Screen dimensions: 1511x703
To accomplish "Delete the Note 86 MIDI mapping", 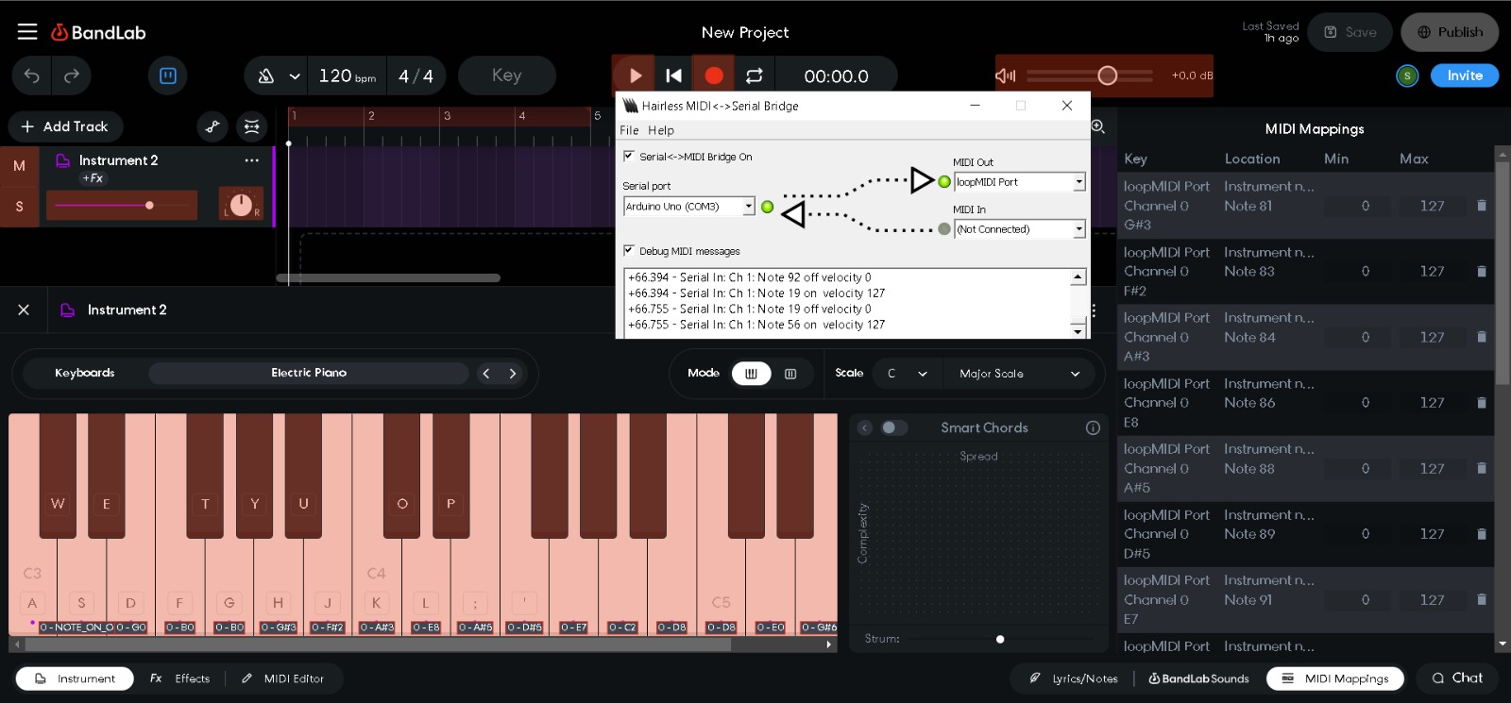I will [x=1481, y=402].
